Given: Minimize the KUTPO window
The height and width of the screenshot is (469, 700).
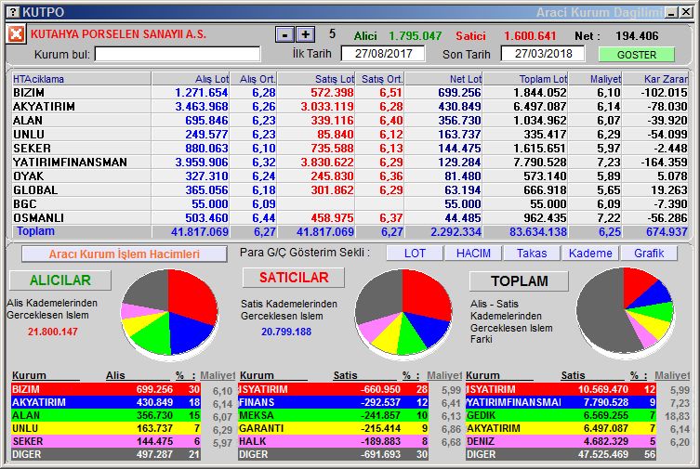Looking at the screenshot, I should click(x=671, y=12).
